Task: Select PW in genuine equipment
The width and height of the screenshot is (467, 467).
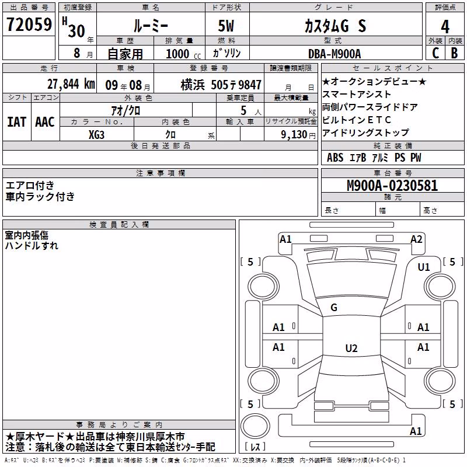Action: (x=416, y=158)
